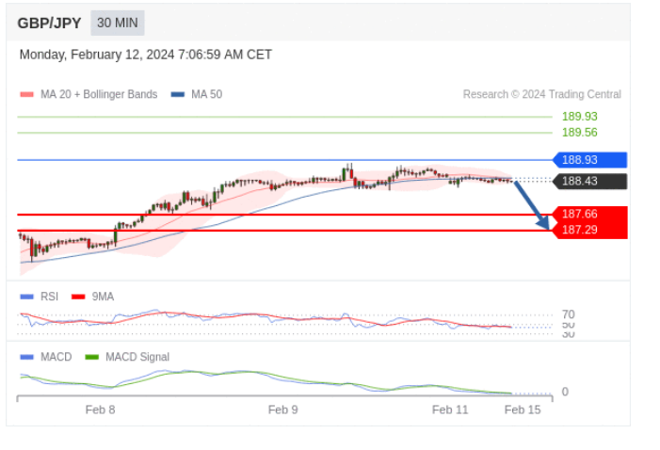Click the green 189.93 resistance label

click(580, 117)
